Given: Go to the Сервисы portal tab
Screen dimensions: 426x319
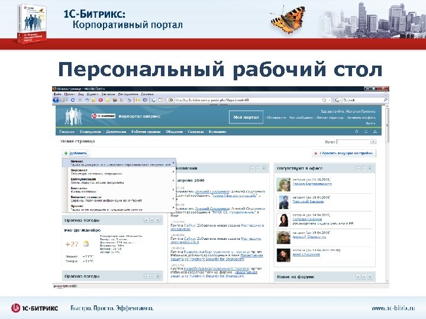Looking at the screenshot, I should (196, 132).
